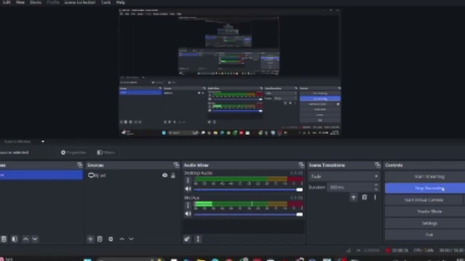Open Audio Mixer bottom three-dot menu

point(198,239)
